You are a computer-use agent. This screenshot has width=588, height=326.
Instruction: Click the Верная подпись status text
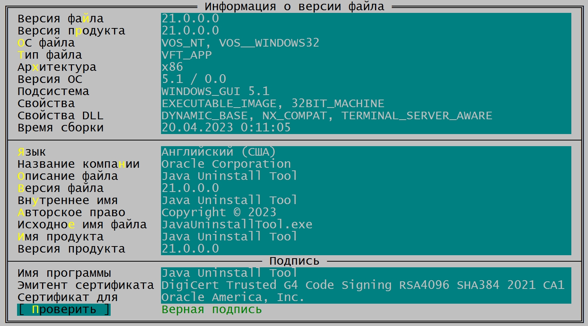(x=211, y=310)
